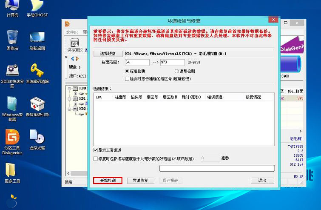Click the DiskGenius window logo icon
The width and height of the screenshot is (321, 210).
[x=67, y=24]
